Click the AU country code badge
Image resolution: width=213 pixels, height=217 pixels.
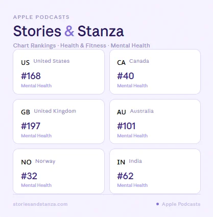122,112
